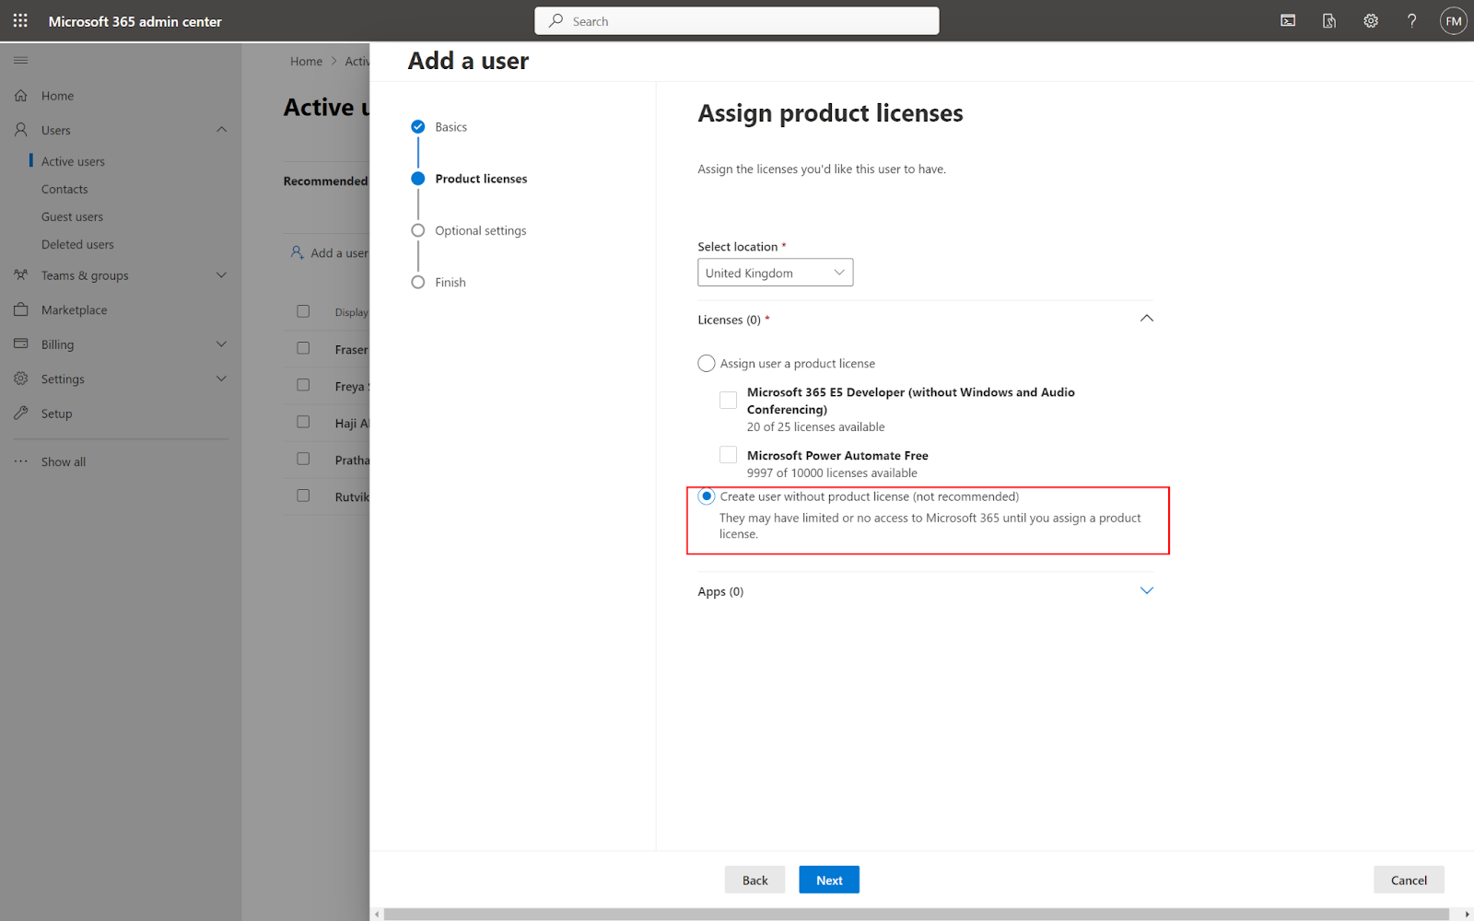Expand Settings nav chevron
The image size is (1474, 921).
tap(221, 378)
